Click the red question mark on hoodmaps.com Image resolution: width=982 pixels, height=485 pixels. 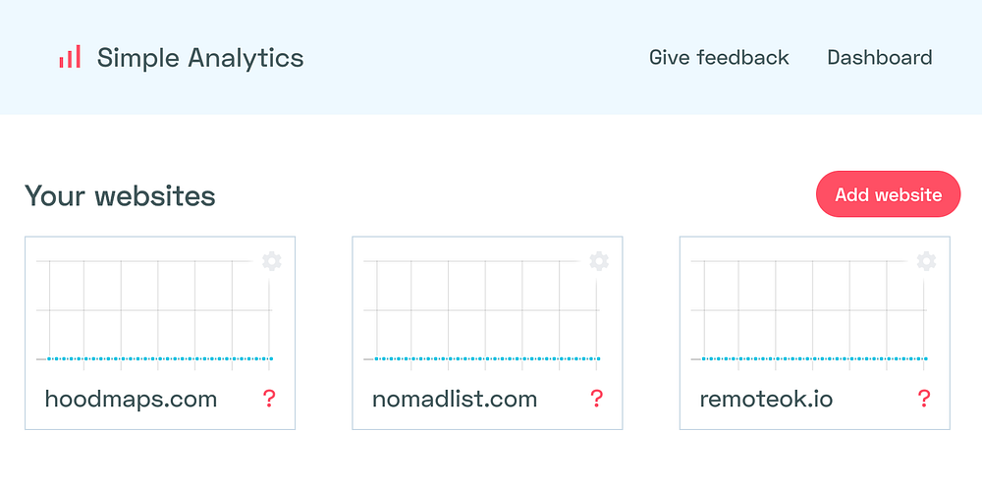269,399
